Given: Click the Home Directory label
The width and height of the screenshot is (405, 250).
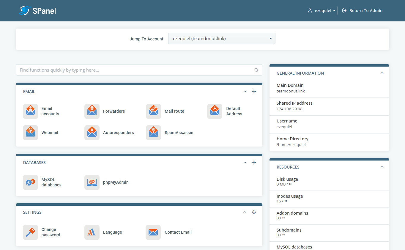Looking at the screenshot, I should [x=292, y=139].
